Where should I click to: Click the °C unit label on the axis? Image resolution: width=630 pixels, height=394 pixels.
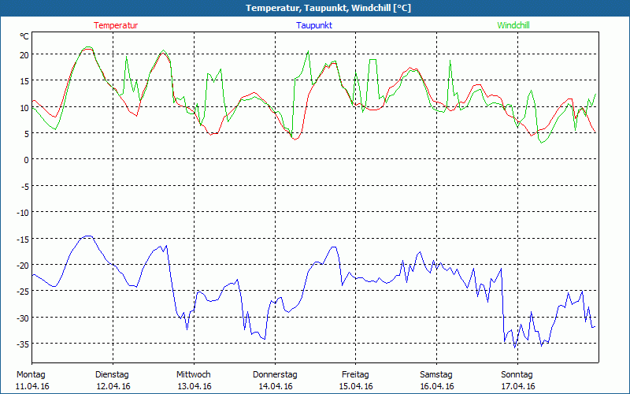pos(24,36)
